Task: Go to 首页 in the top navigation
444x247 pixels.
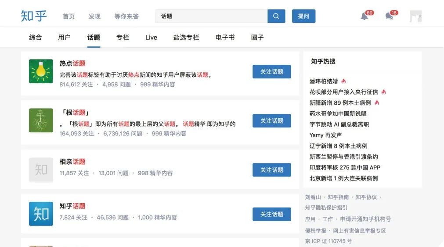Action: [x=69, y=16]
